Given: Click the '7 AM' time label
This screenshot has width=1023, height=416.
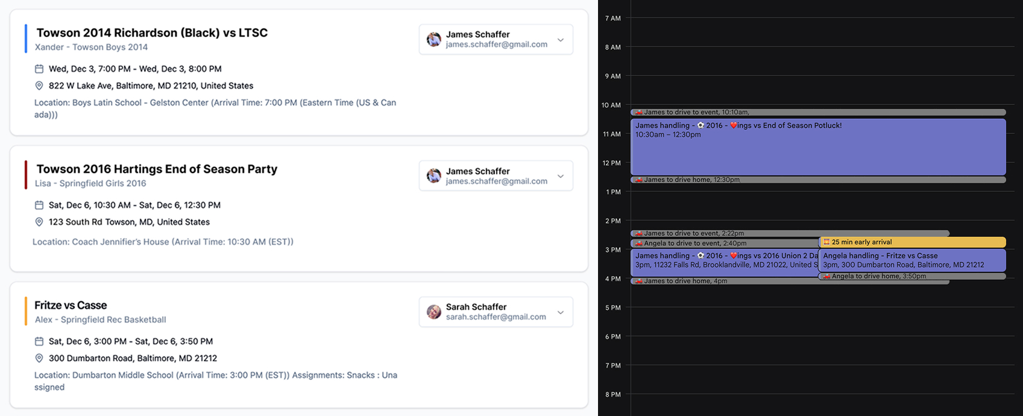Looking at the screenshot, I should pos(612,18).
